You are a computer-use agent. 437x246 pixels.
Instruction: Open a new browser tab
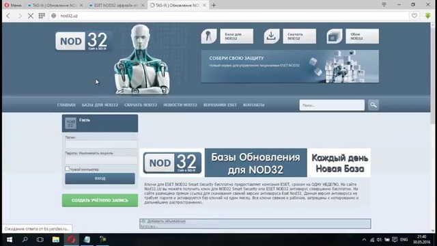214,5
